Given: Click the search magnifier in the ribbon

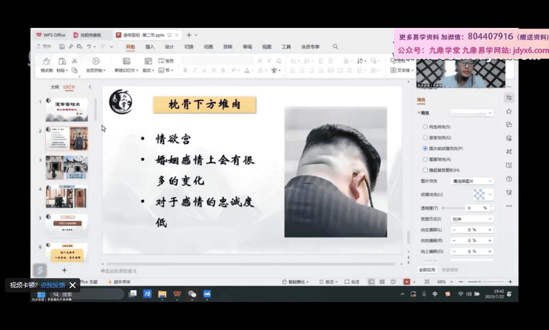Looking at the screenshot, I should click(x=335, y=47).
